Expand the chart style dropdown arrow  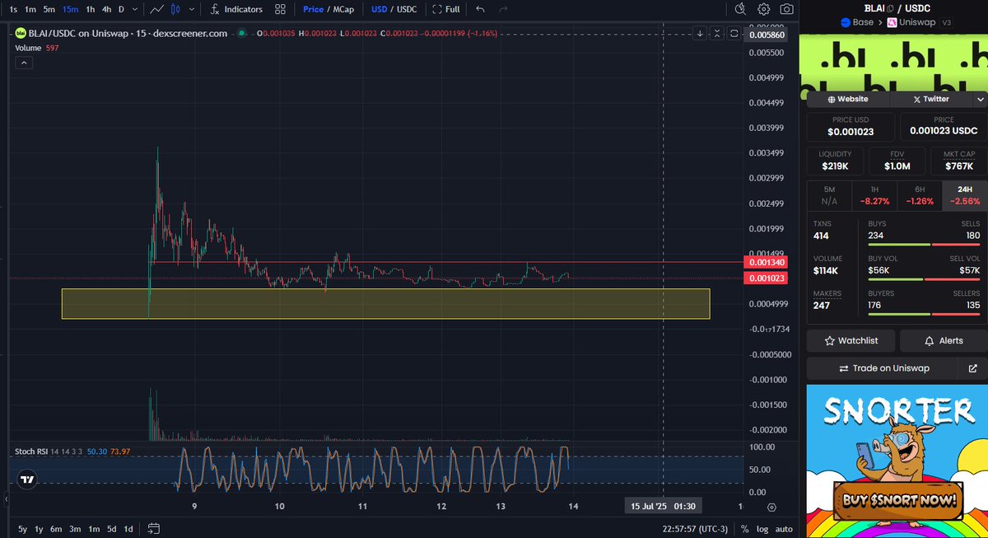[x=191, y=9]
